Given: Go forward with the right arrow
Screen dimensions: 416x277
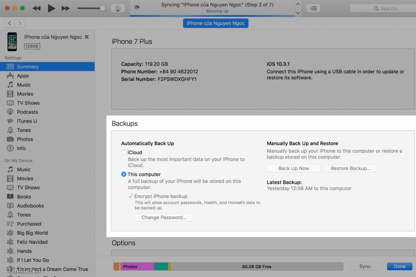Looking at the screenshot, I should (20, 23).
